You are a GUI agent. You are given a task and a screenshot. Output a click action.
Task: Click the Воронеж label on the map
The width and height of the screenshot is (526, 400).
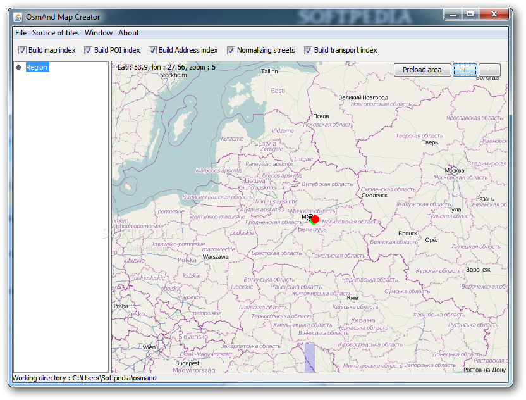[x=478, y=270]
